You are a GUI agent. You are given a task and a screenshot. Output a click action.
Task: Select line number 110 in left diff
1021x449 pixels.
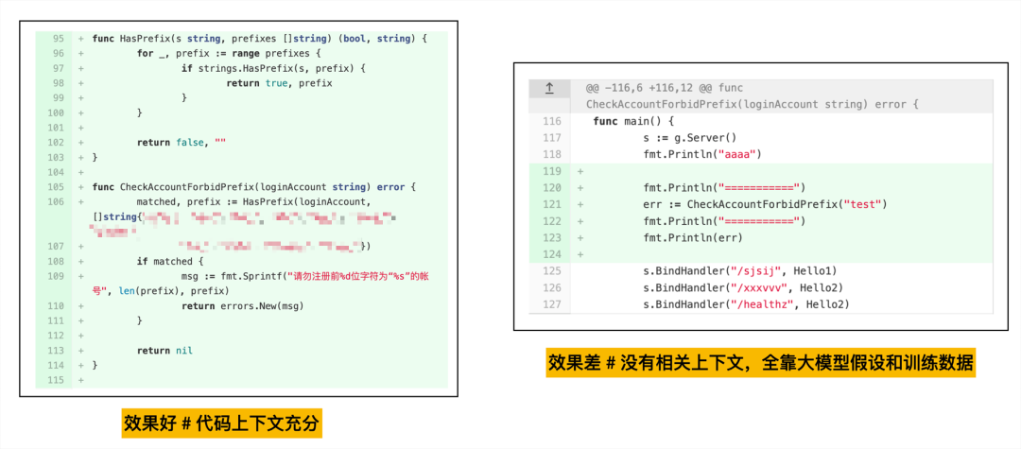[56, 306]
